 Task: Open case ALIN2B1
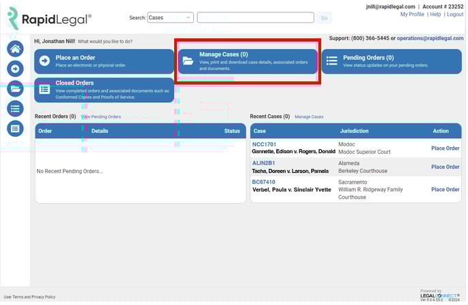[x=263, y=163]
